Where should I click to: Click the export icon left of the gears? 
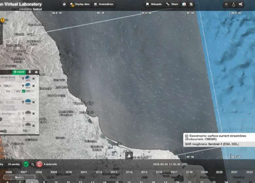233,4
